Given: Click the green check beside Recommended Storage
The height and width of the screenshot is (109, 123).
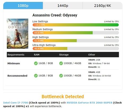Looking at the screenshot, I should coord(61,76).
